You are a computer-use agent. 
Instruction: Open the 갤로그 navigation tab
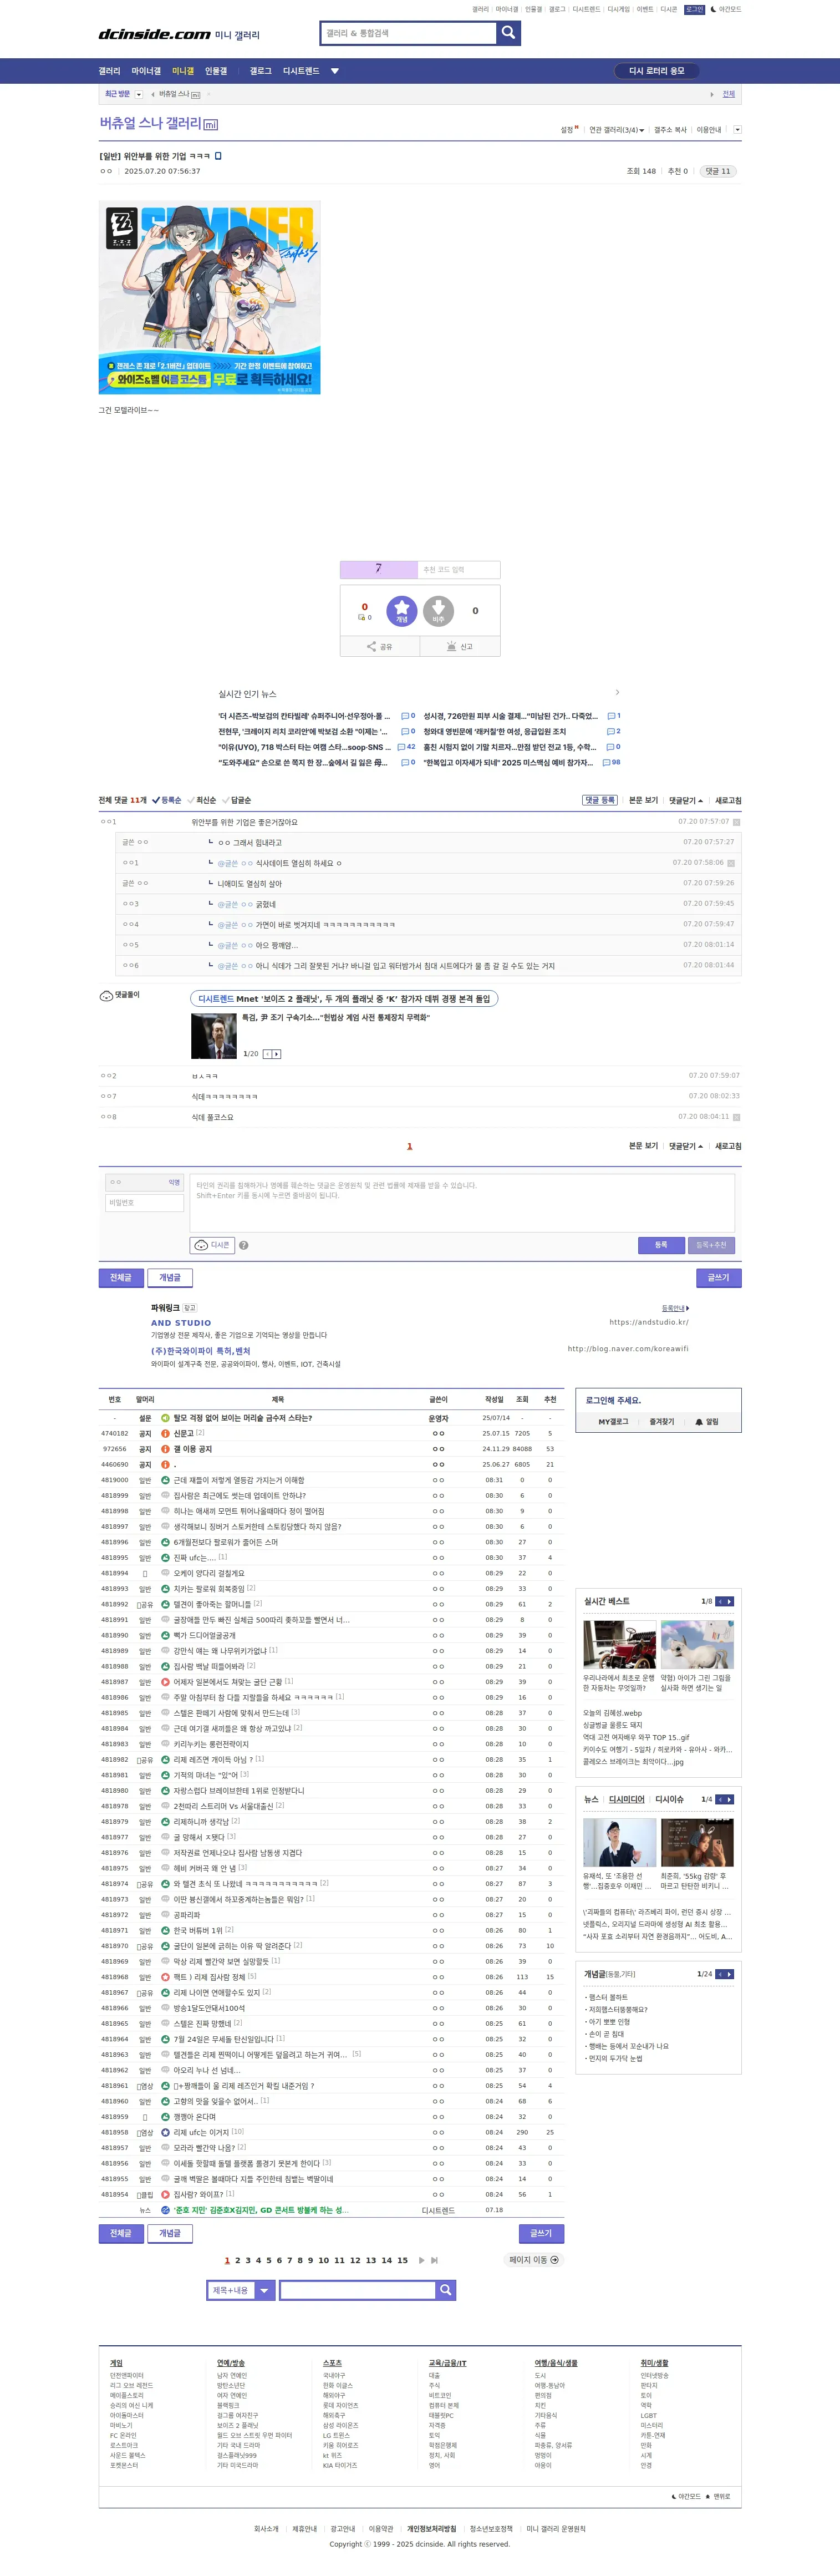point(260,71)
